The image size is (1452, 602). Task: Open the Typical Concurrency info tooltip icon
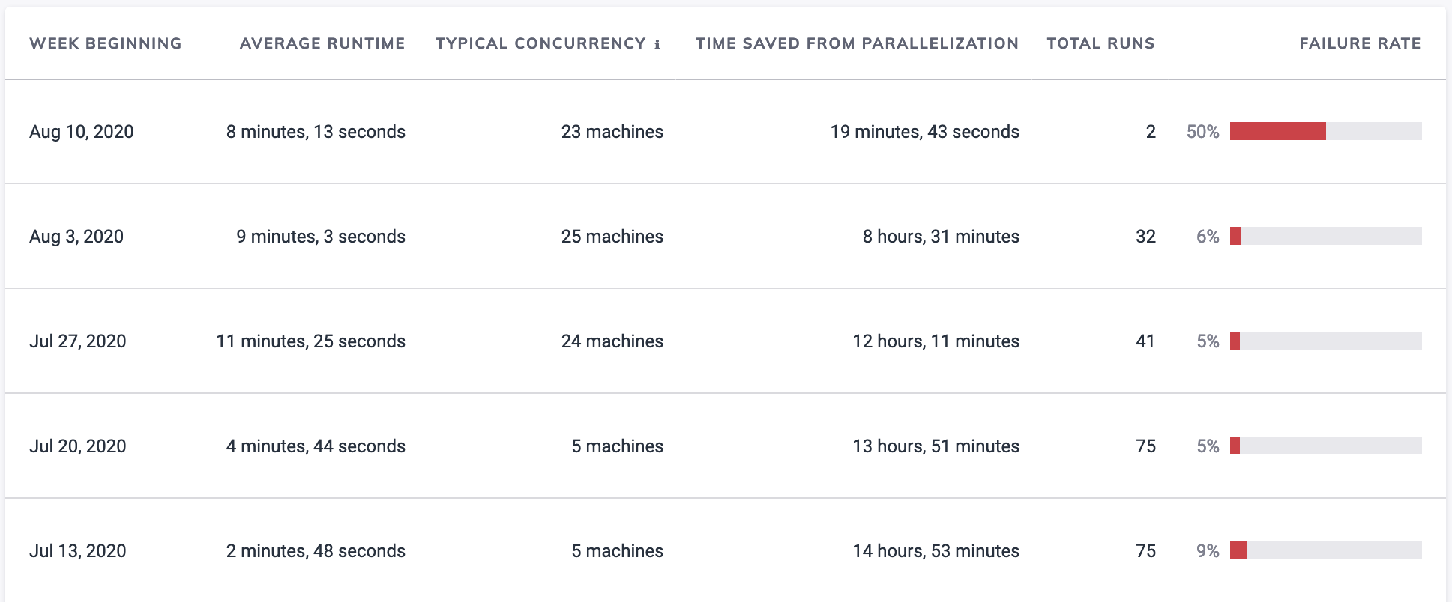658,43
